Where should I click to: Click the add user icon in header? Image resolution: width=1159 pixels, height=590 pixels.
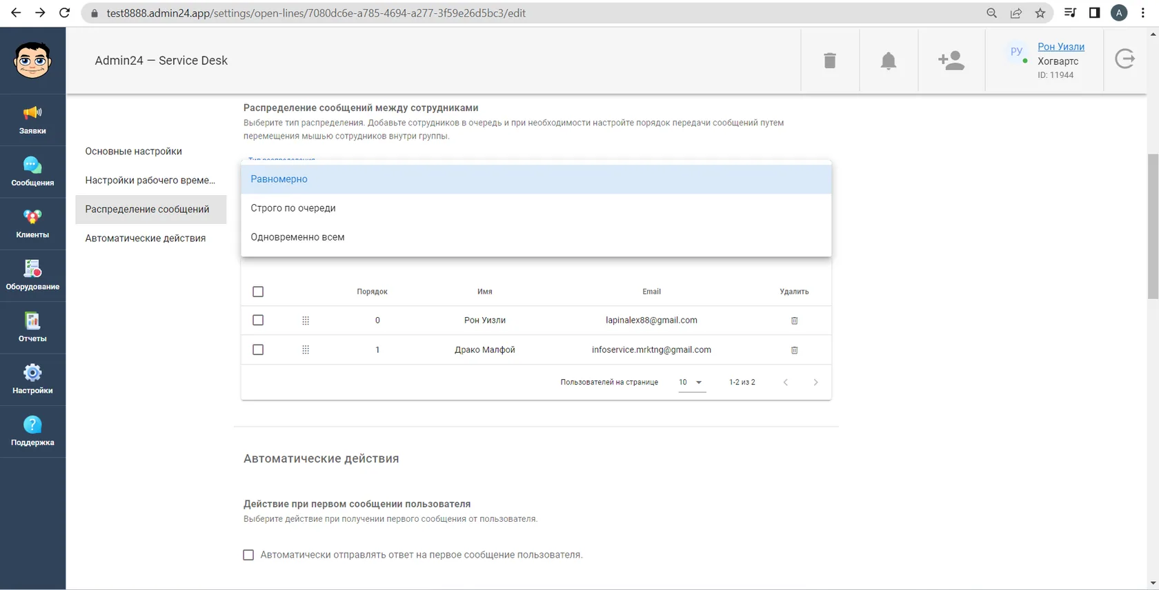tap(951, 61)
